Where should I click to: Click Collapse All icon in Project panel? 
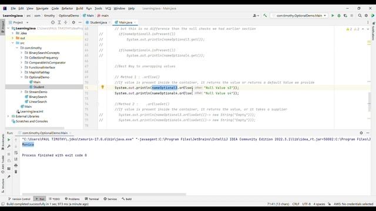point(65,22)
